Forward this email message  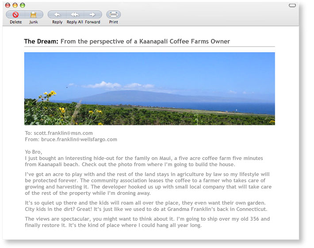92,15
